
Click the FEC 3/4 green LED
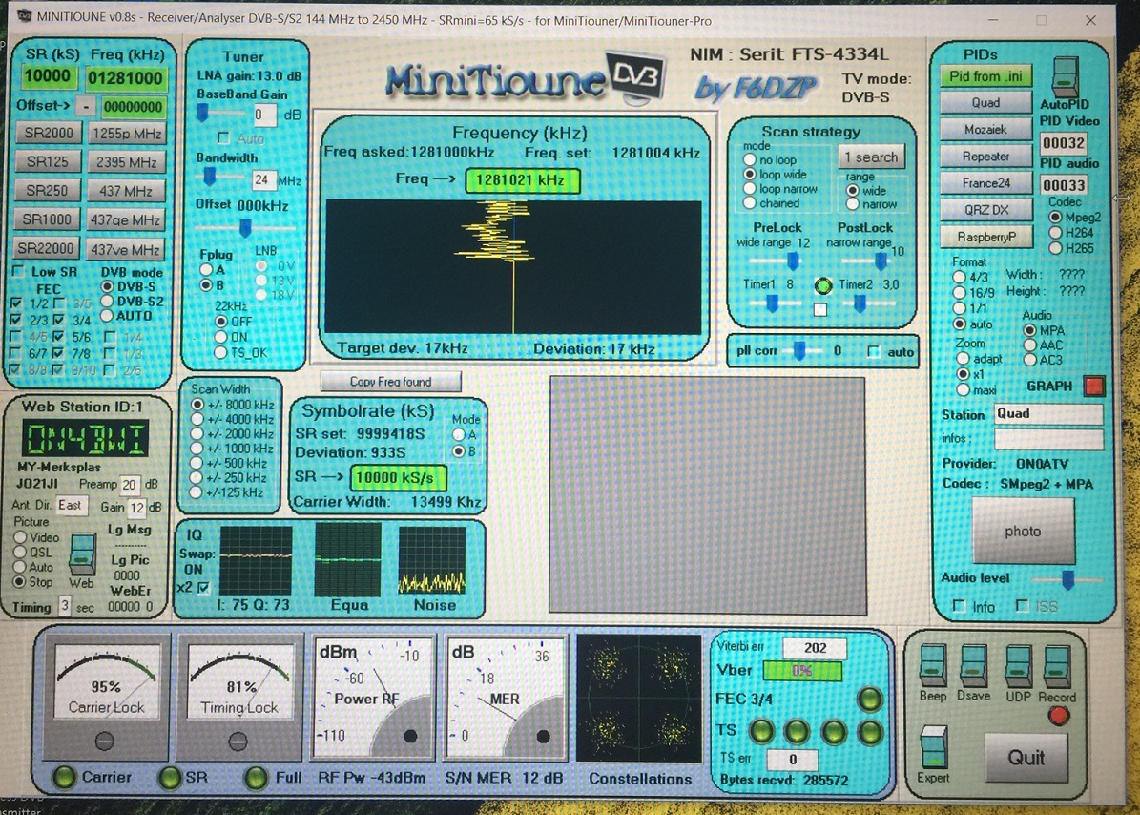pyautogui.click(x=869, y=700)
